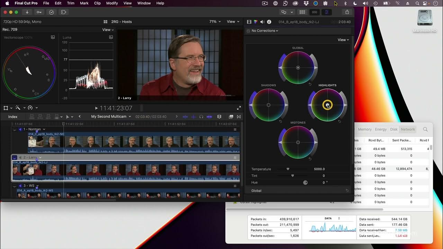The height and width of the screenshot is (249, 443).
Task: Open the Trim menu
Action: (71, 3)
